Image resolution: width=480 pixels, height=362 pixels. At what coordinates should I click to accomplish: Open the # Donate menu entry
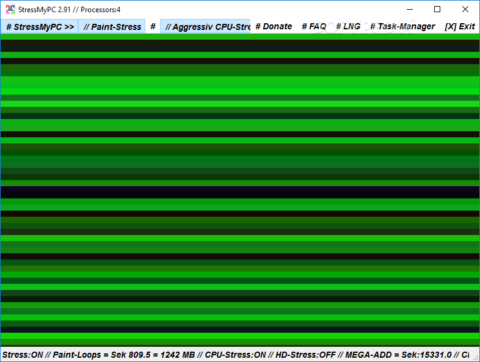coord(274,27)
